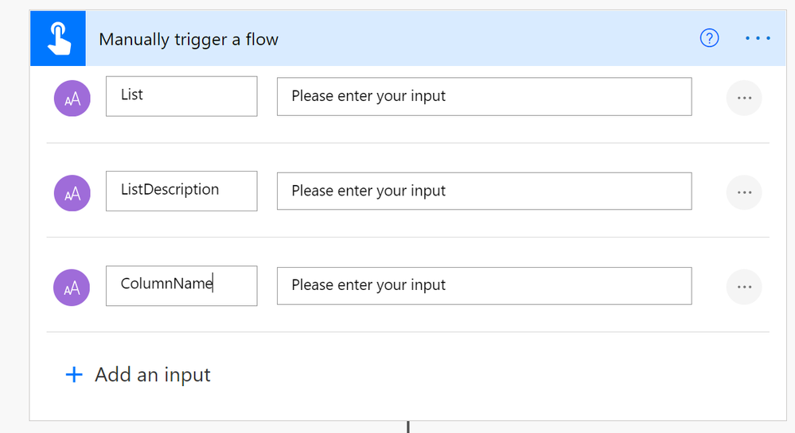Click the input placeholder next to ColumnName
Image resolution: width=795 pixels, height=433 pixels.
pos(484,286)
